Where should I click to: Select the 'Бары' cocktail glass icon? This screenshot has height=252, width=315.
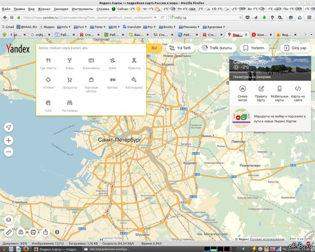69,64
